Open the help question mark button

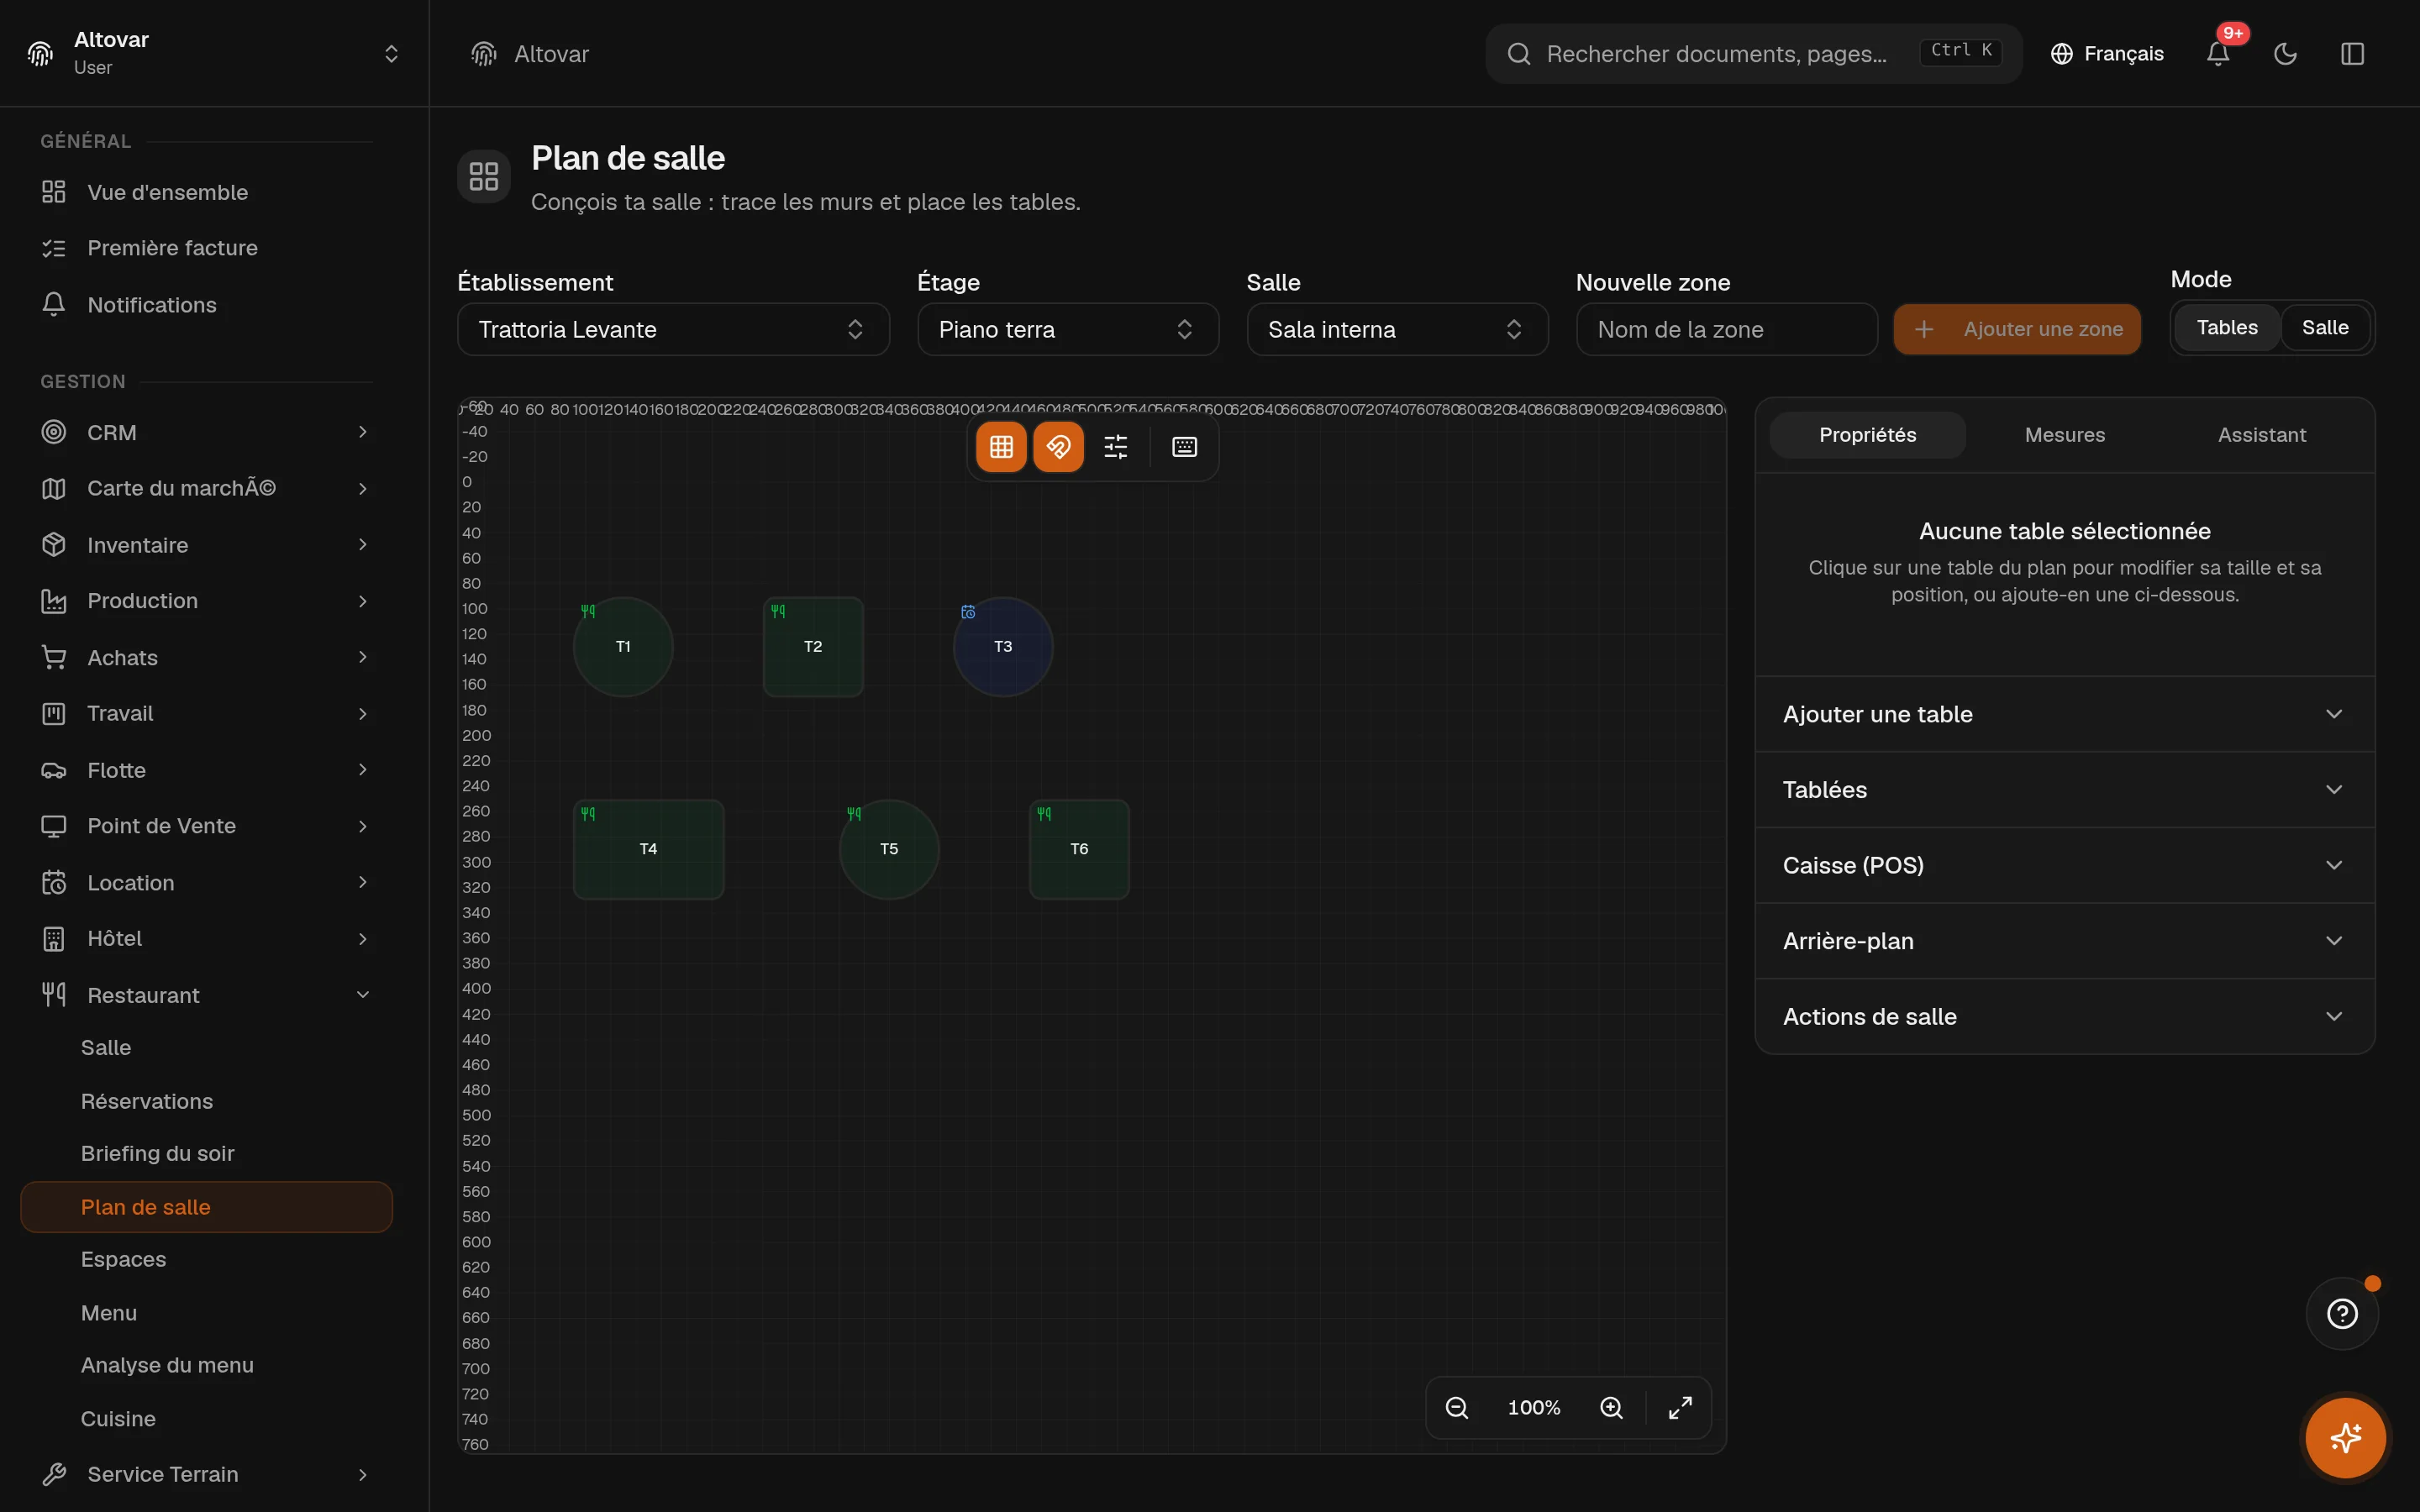[x=2342, y=1314]
